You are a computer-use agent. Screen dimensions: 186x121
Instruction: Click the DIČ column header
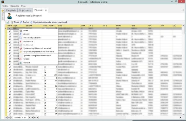(x=177, y=26)
